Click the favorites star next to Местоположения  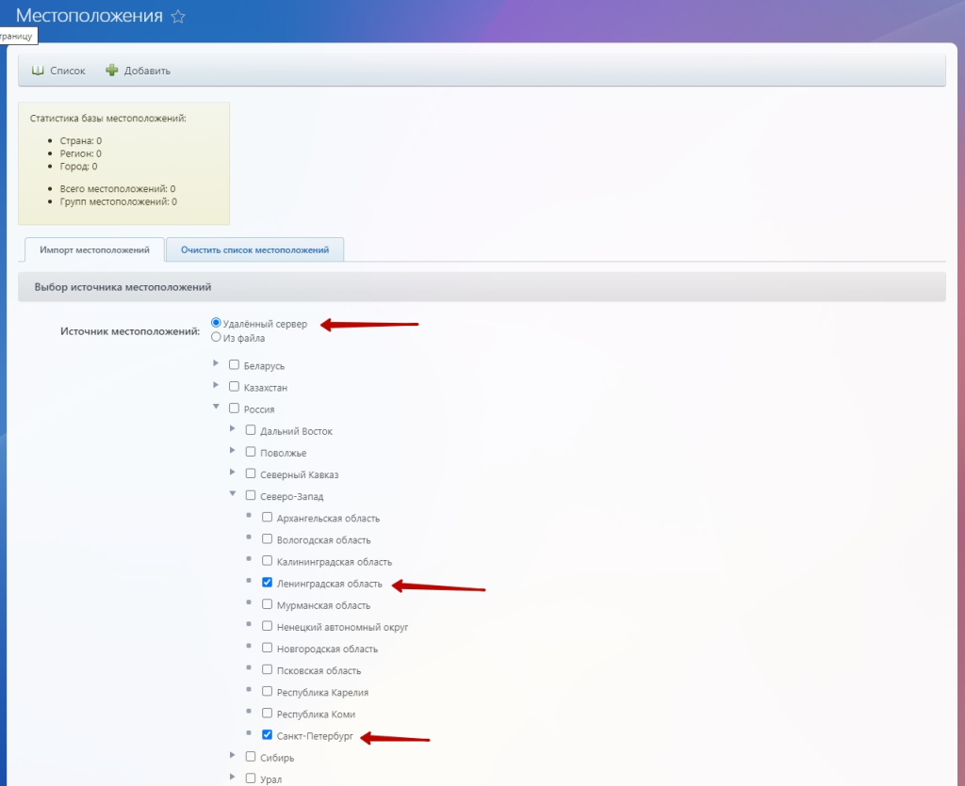click(x=178, y=17)
